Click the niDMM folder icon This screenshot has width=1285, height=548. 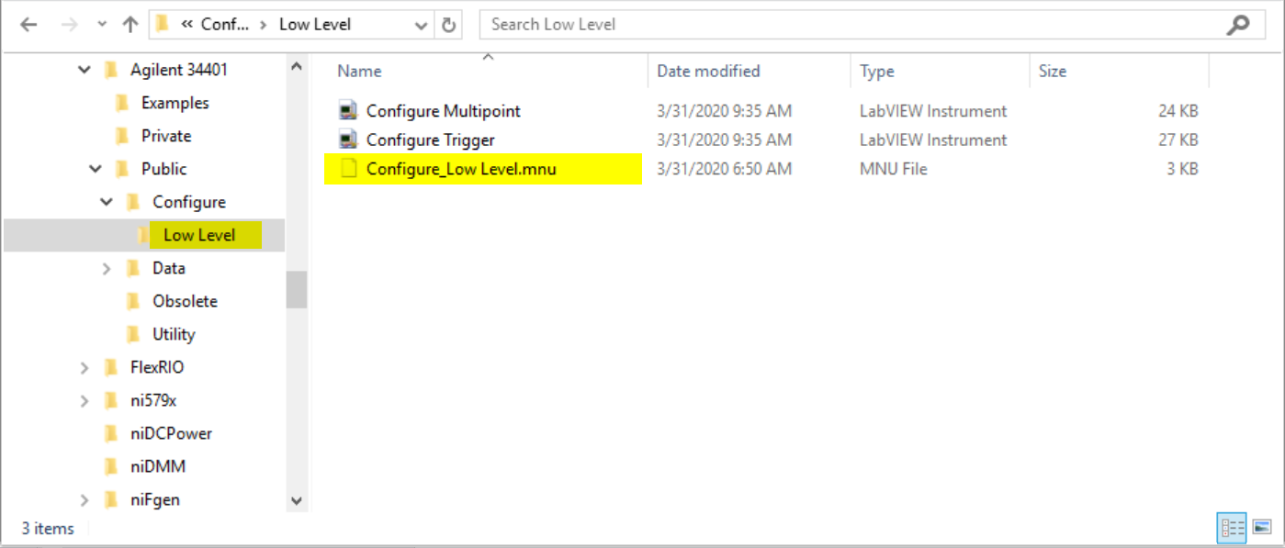111,466
